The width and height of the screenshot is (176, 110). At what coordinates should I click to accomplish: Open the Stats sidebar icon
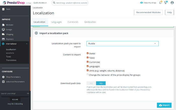click(3, 9)
